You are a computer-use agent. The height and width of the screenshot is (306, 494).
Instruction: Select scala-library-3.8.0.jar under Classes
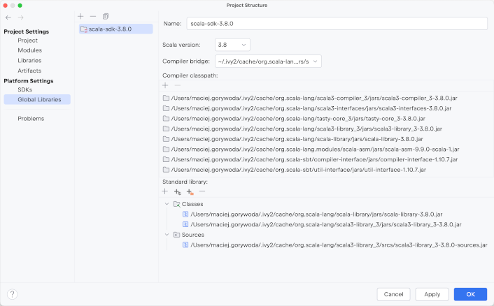(x=316, y=214)
